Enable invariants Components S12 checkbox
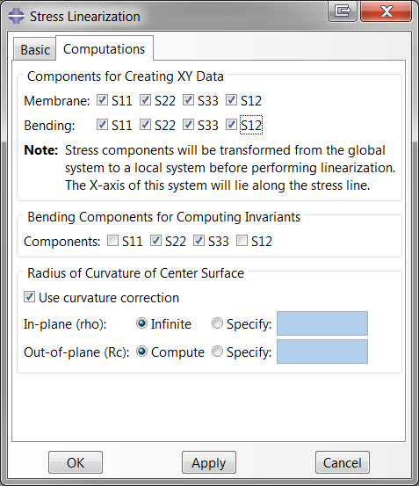 coord(242,241)
